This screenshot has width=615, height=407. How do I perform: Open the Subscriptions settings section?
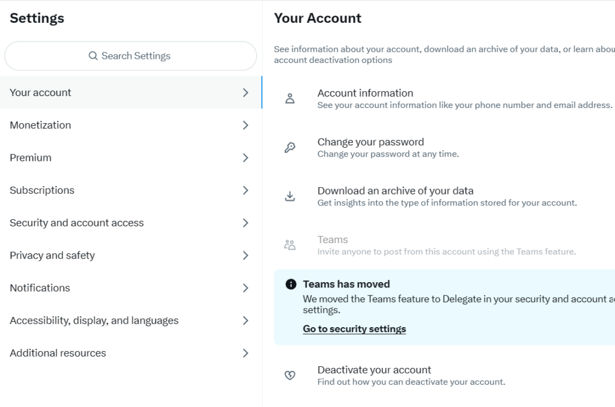point(42,190)
